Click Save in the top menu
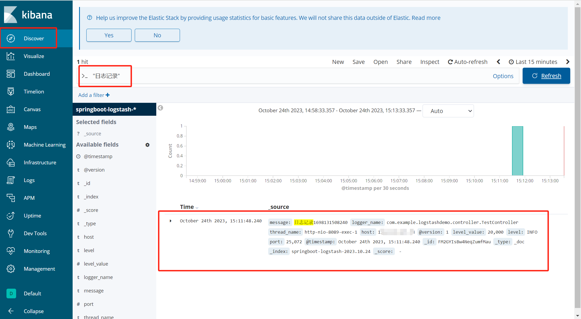The image size is (581, 319). click(x=359, y=62)
